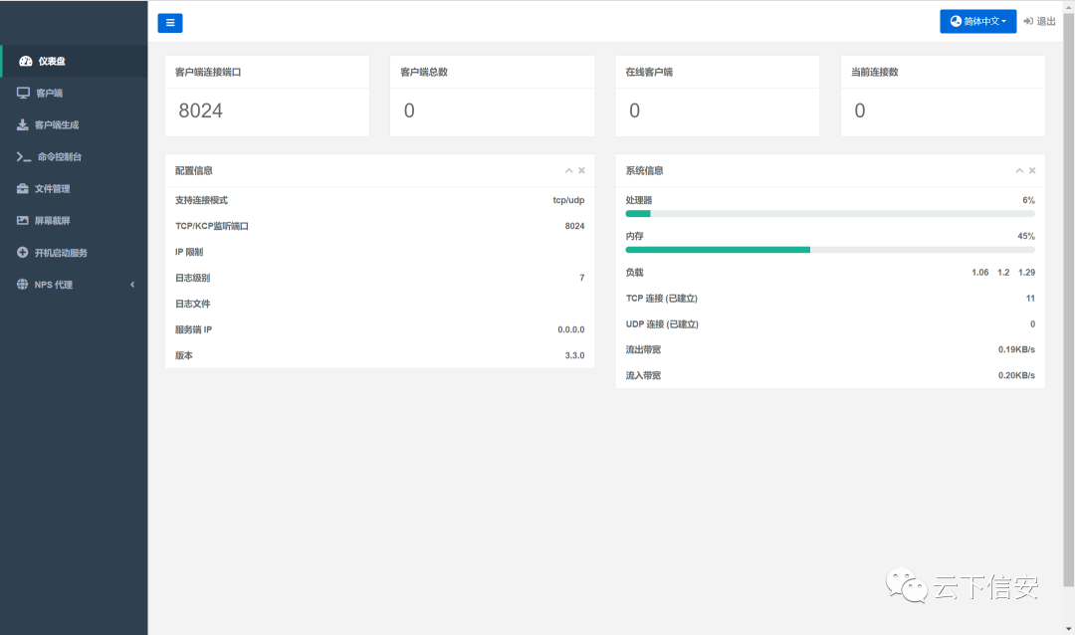This screenshot has width=1075, height=635.
Task: Click the 日志文件 row
Action: pyautogui.click(x=380, y=304)
